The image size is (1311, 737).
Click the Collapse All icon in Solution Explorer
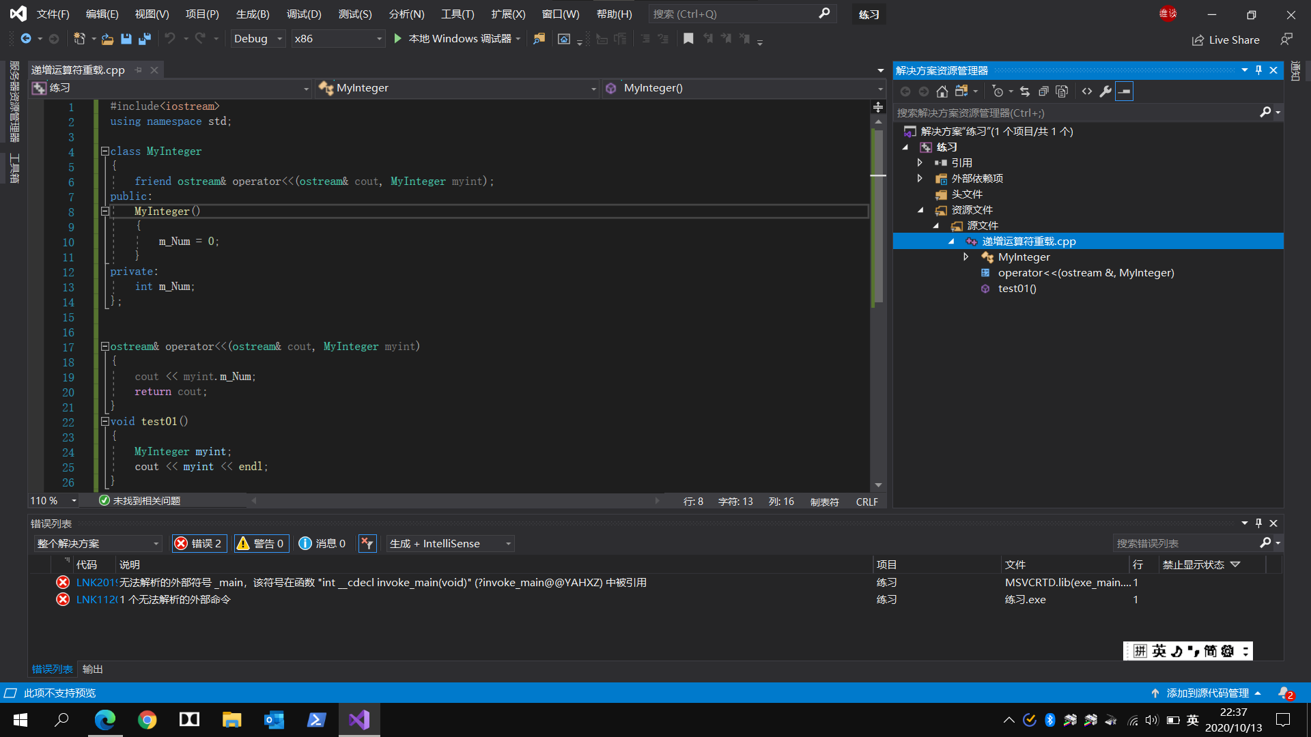[1043, 91]
